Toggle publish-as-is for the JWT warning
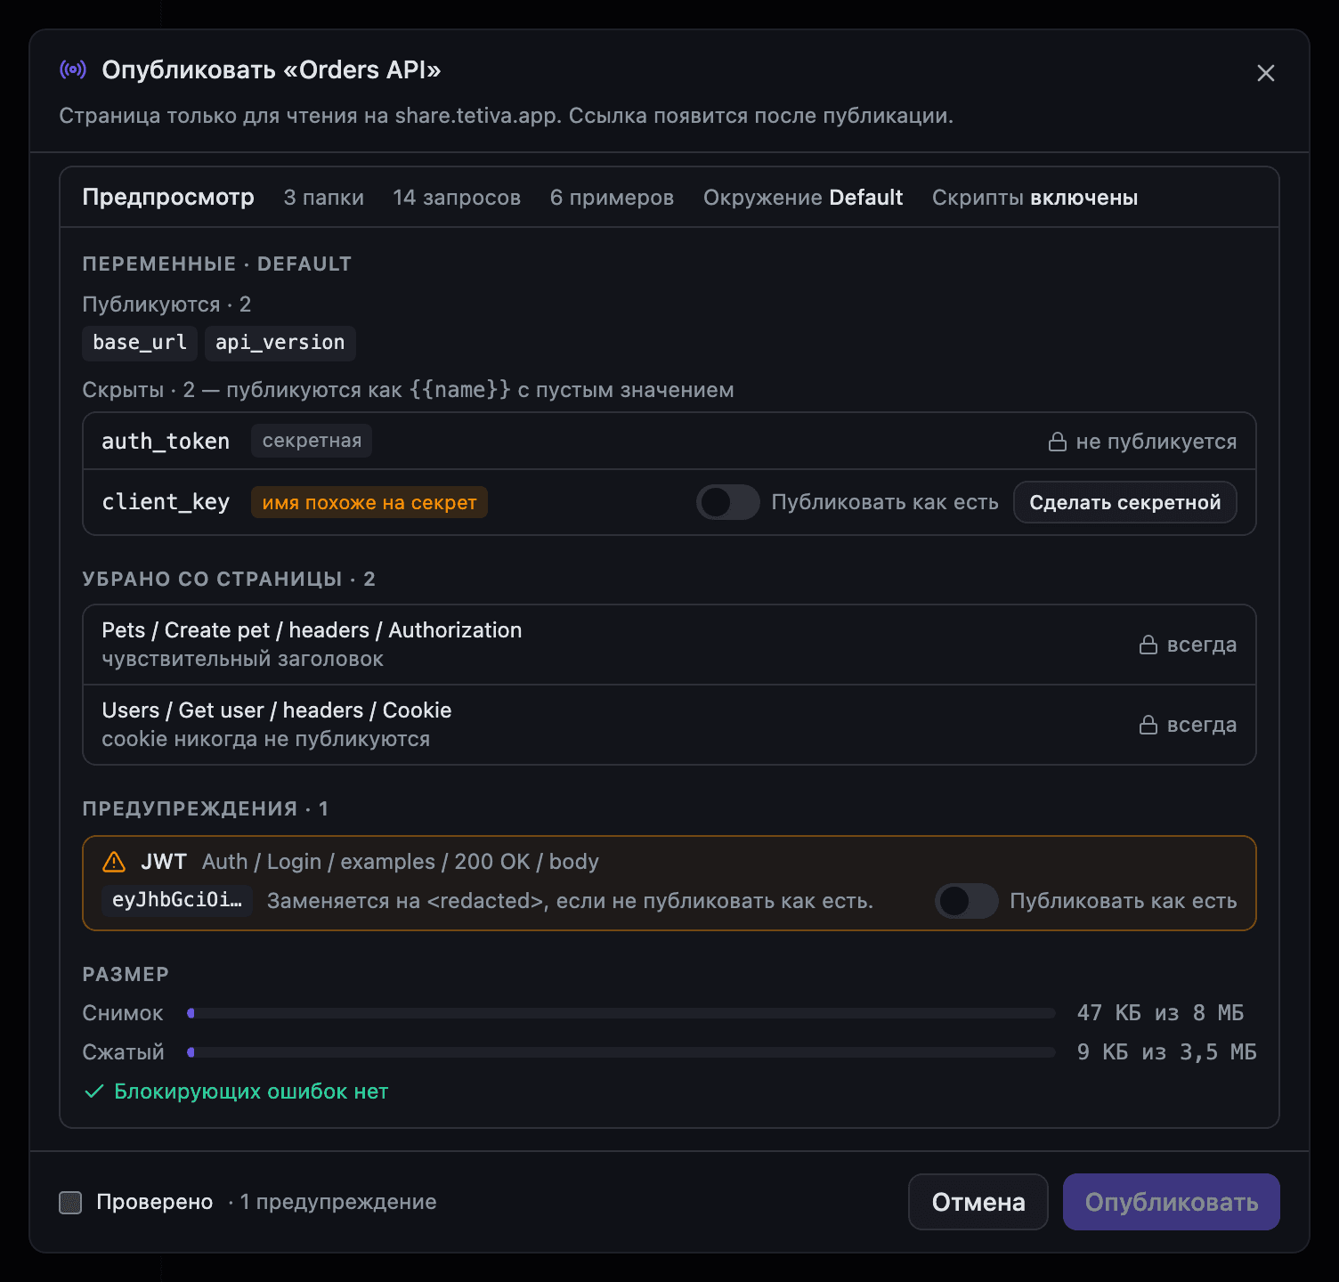 click(967, 901)
